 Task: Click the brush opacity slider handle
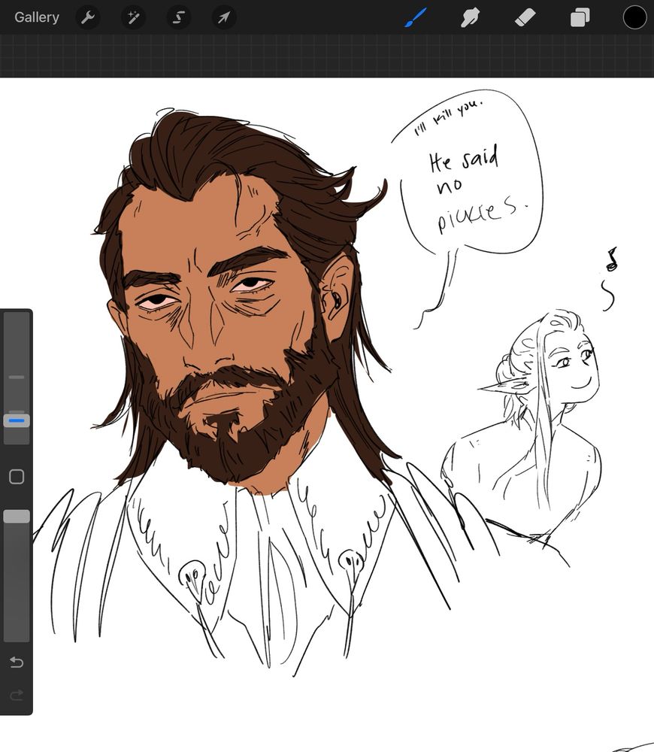click(x=17, y=517)
